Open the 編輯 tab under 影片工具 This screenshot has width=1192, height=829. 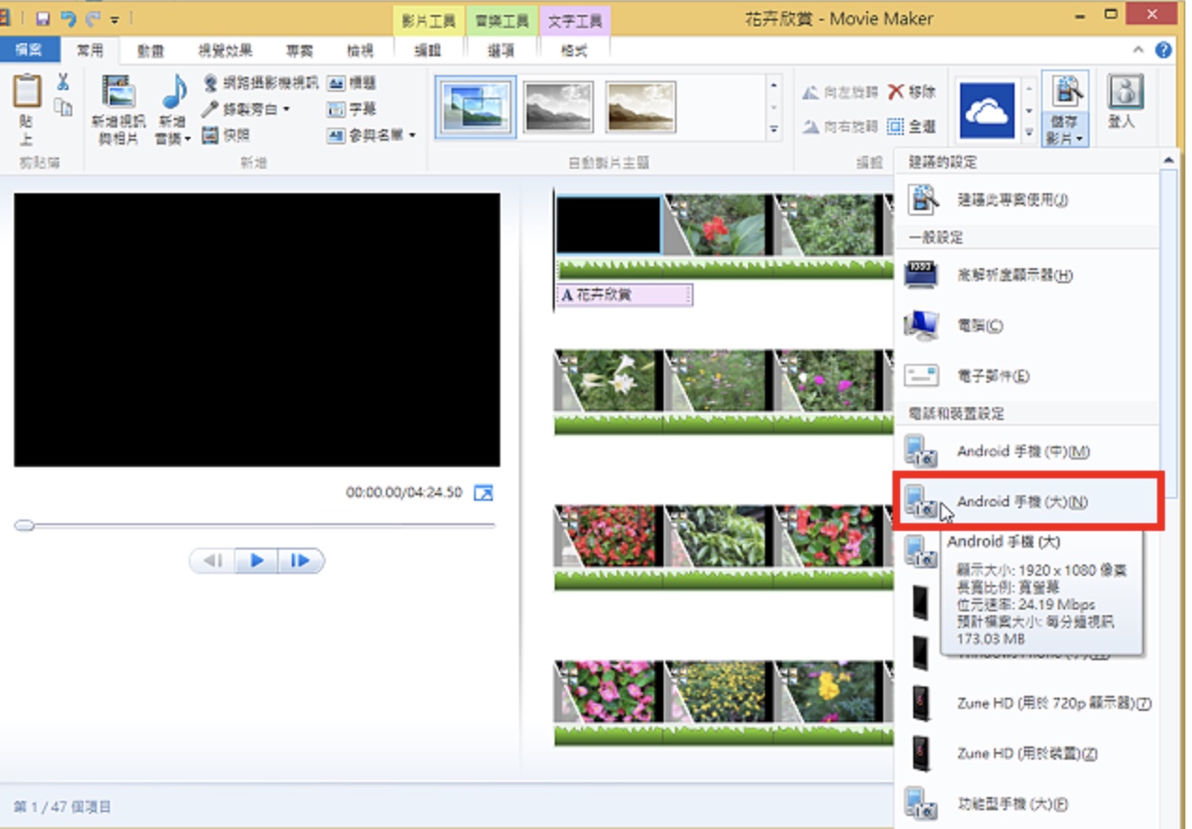tap(428, 51)
